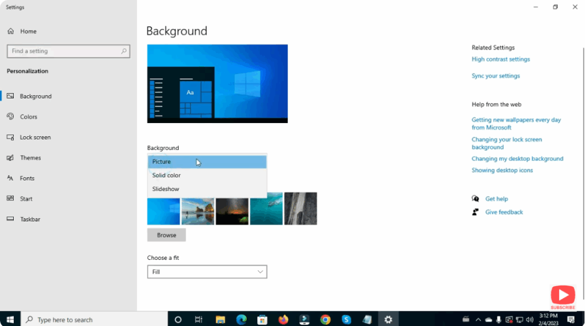Open Microsoft Store from the taskbar
The image size is (585, 326).
point(262,319)
